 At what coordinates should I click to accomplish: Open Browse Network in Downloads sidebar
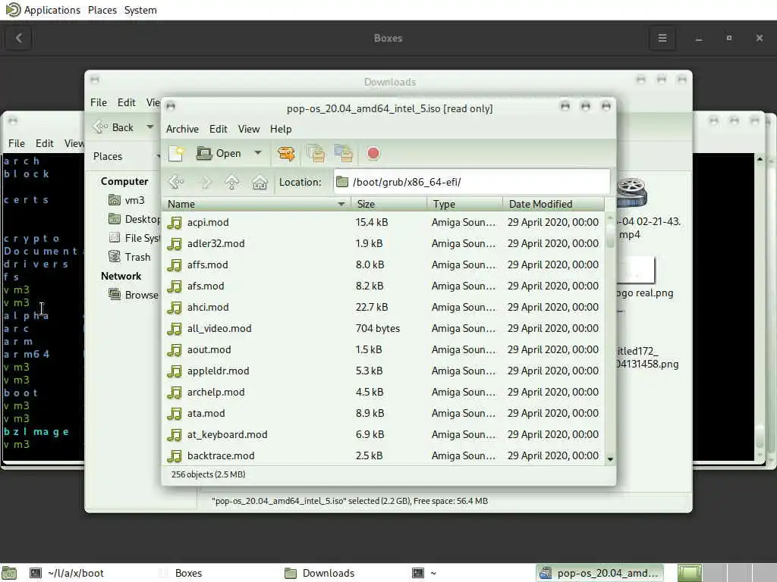[x=134, y=295]
